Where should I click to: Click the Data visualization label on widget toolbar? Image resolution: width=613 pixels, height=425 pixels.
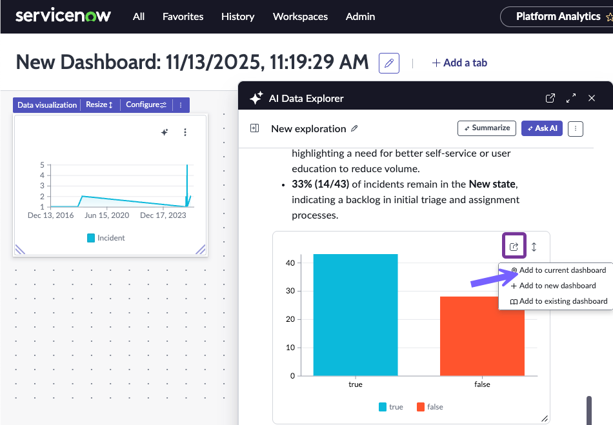[47, 104]
